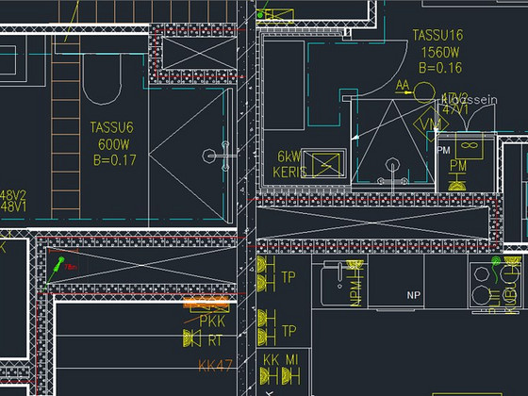528x396 pixels.
Task: Click the MI socket symbol
Action: click(291, 376)
